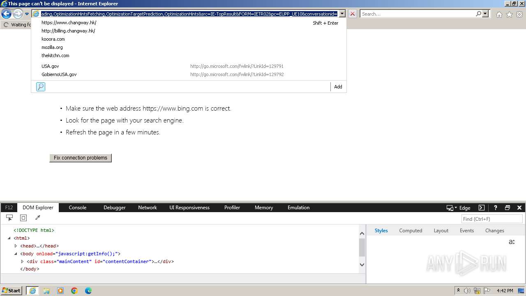Click inside the Search box
Image resolution: width=526 pixels, height=296 pixels.
coord(417,14)
